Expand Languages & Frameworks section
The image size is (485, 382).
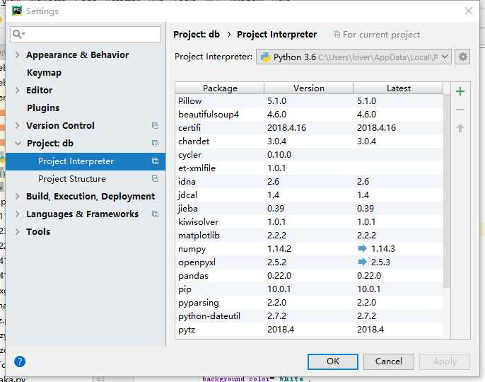[18, 214]
